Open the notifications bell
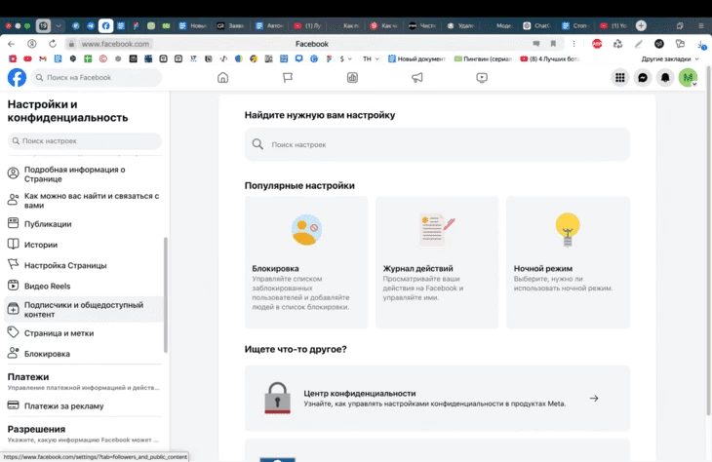Viewport: 712px width, 462px height. [665, 78]
